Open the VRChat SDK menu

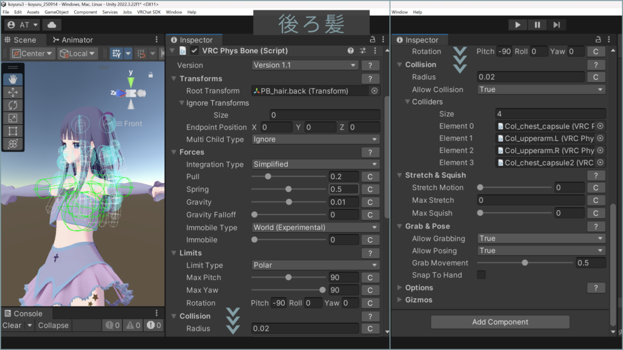[149, 12]
